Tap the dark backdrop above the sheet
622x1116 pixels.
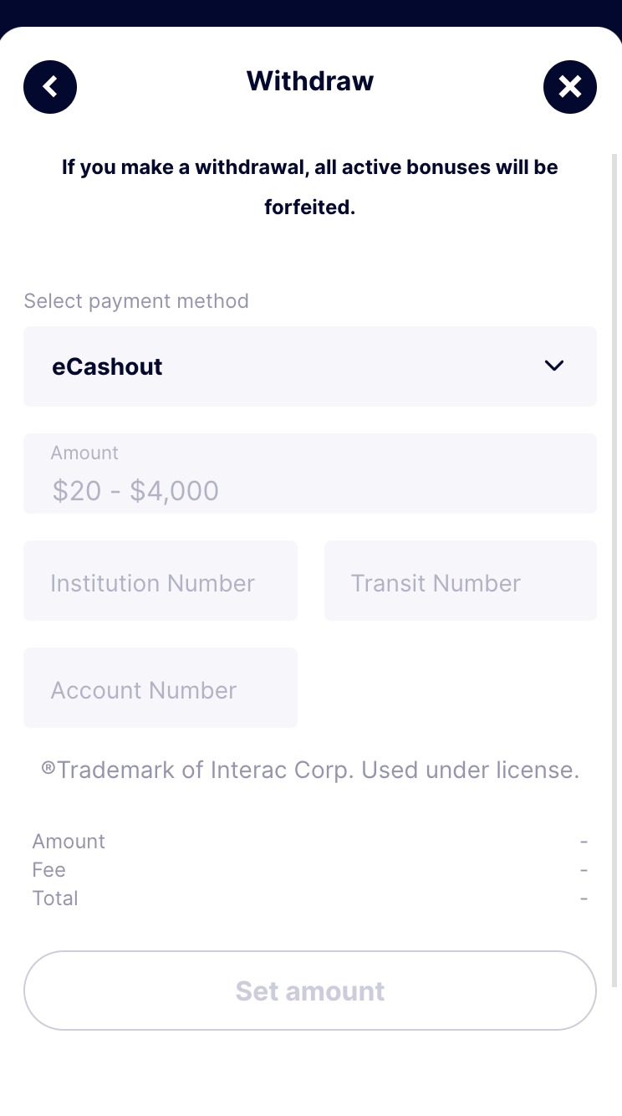coord(309,12)
